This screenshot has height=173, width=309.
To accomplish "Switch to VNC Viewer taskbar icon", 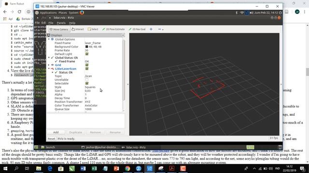I will [x=150, y=169].
